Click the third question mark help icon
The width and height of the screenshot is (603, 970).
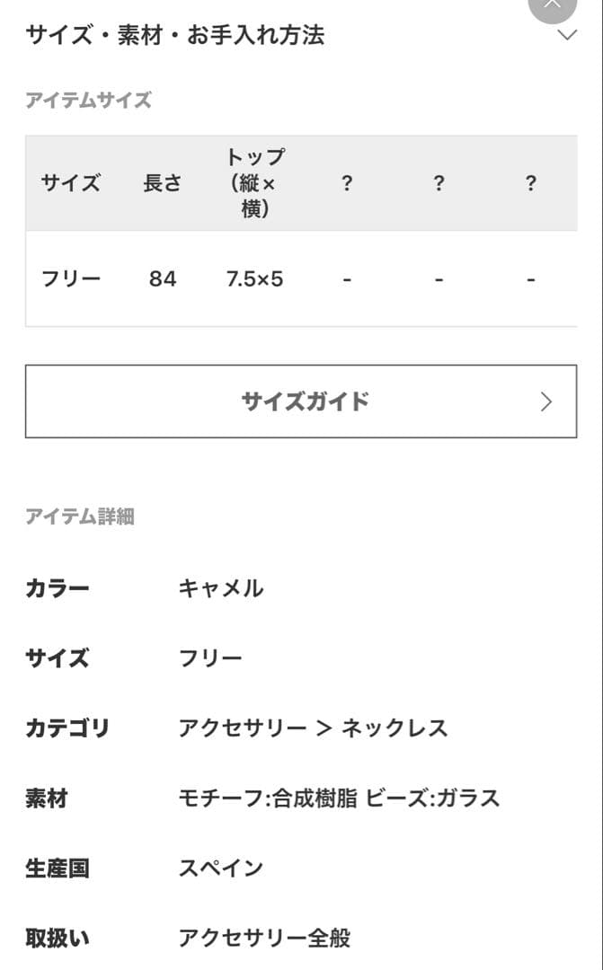coord(531,182)
